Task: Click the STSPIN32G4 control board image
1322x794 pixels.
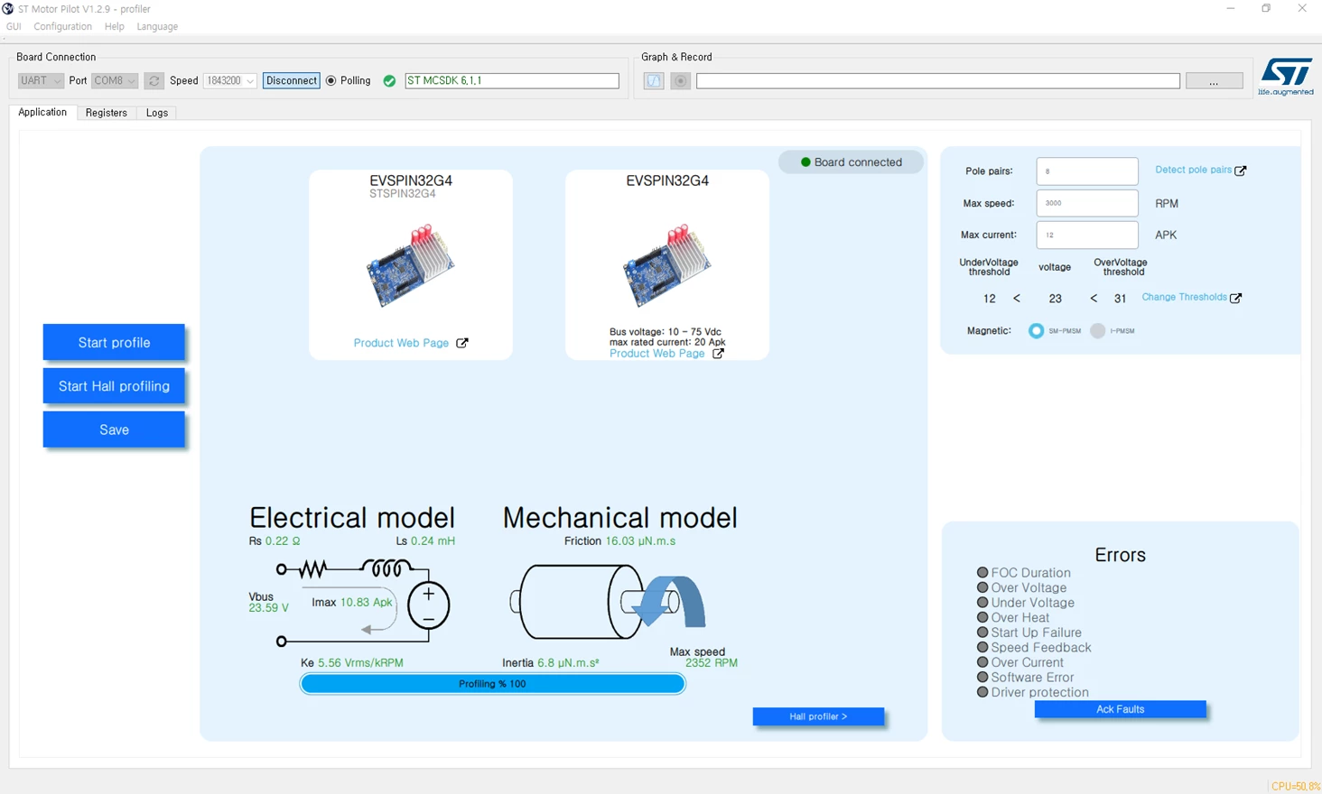Action: (x=411, y=265)
